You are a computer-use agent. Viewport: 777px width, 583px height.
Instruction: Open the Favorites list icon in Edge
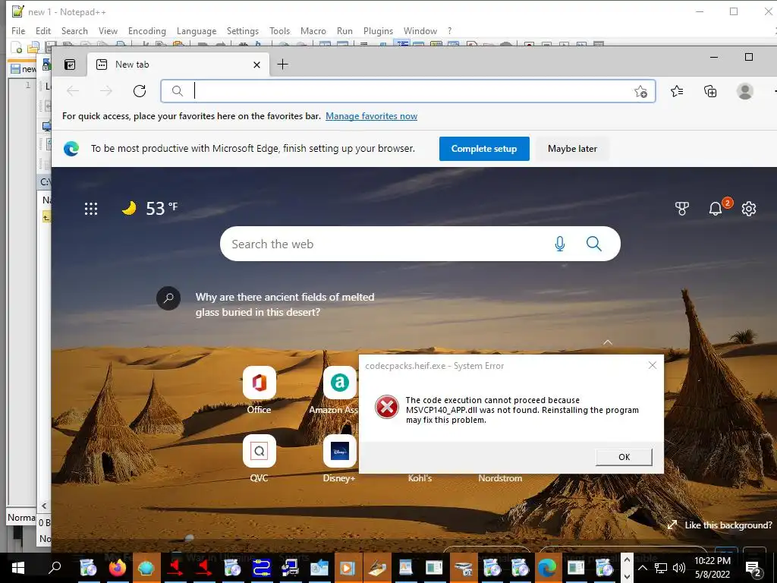(676, 91)
